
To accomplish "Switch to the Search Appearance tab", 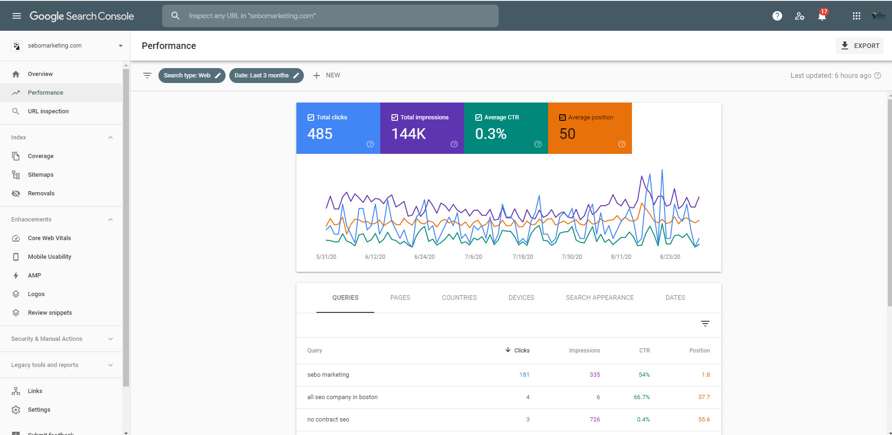I will pyautogui.click(x=600, y=297).
